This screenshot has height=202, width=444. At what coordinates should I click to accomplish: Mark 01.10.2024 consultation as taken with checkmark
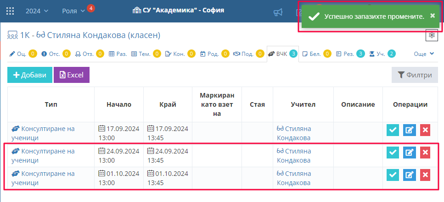click(x=393, y=175)
